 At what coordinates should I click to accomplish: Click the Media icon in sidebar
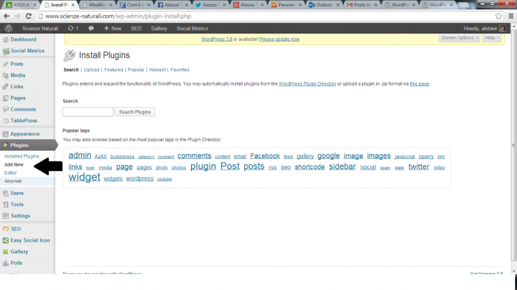click(5, 75)
